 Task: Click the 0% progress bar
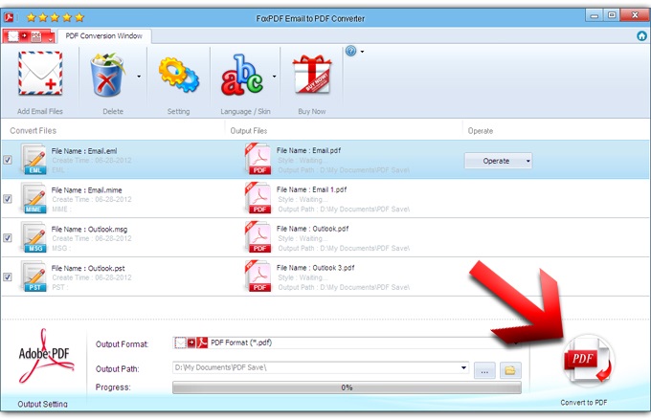click(x=348, y=387)
